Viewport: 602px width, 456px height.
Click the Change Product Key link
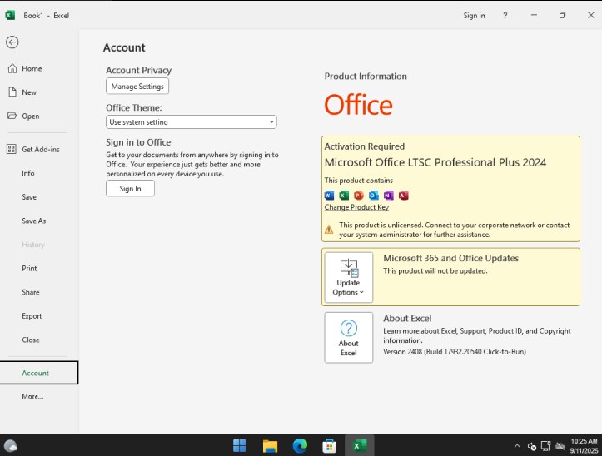pos(356,207)
